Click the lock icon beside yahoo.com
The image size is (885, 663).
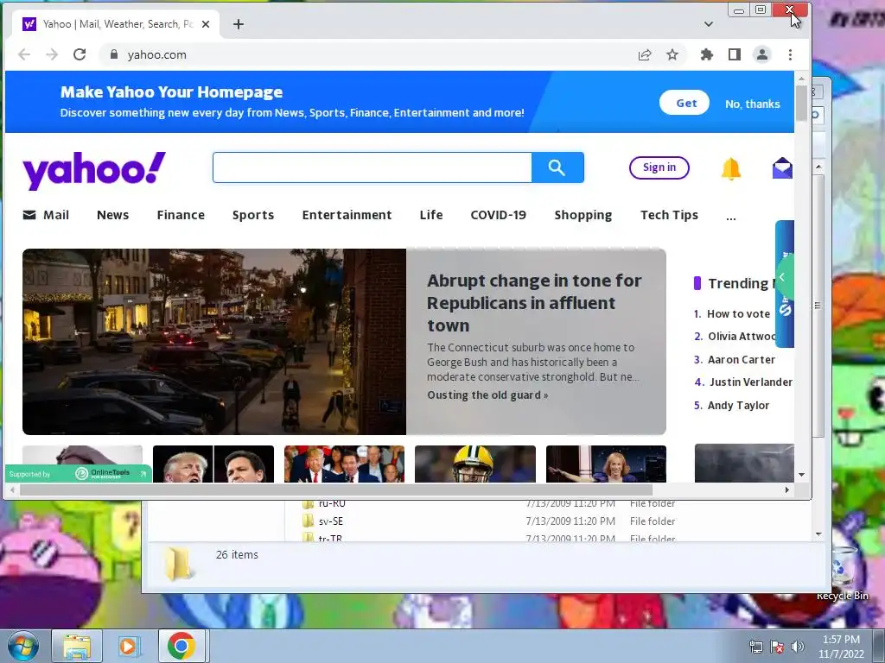[x=114, y=54]
